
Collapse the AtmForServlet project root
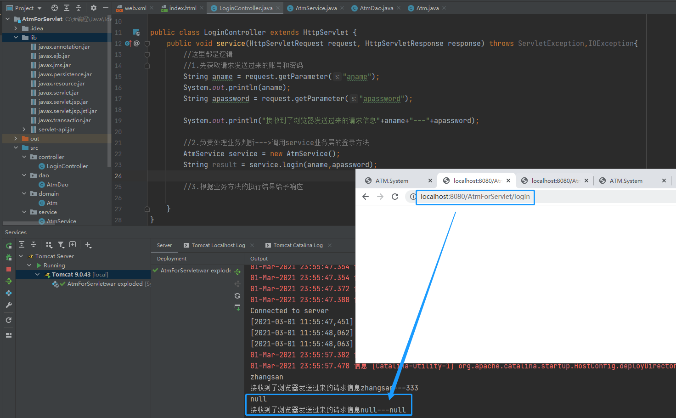[x=8, y=19]
